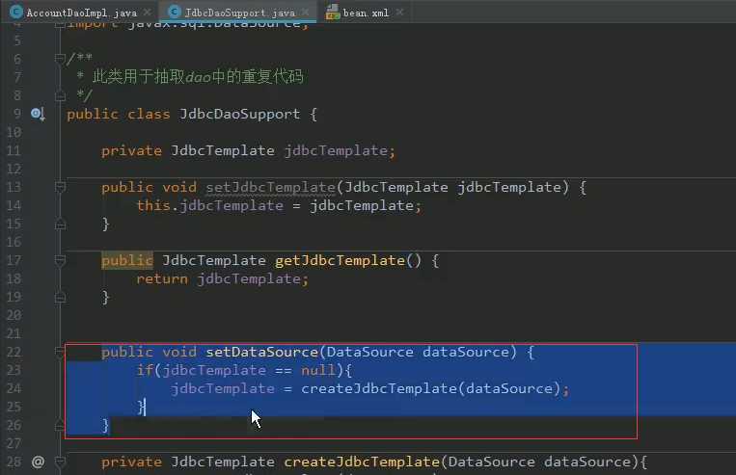Click the setDataSource method name
The image size is (736, 475).
click(x=262, y=352)
